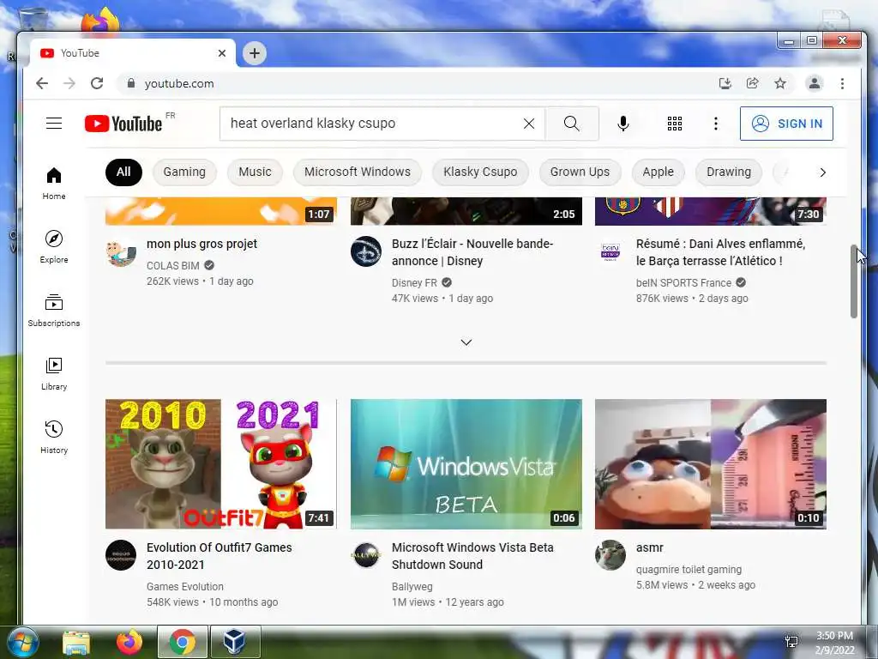The image size is (878, 659).
Task: Show more filter chips with right arrow
Action: point(822,172)
